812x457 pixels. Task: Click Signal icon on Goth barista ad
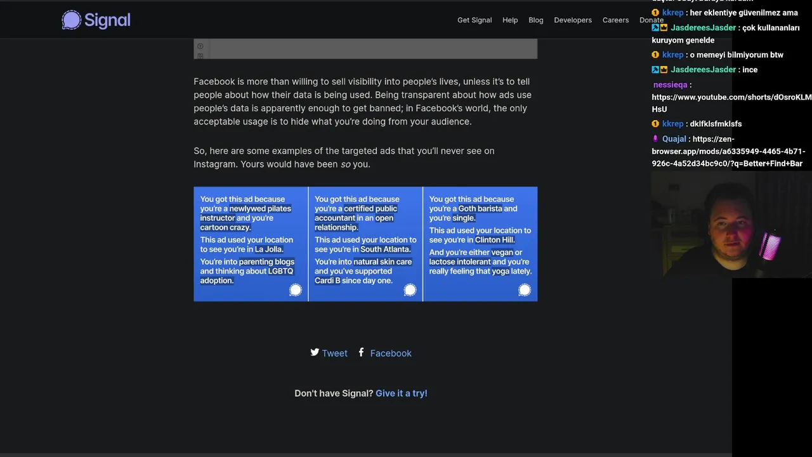coord(524,290)
